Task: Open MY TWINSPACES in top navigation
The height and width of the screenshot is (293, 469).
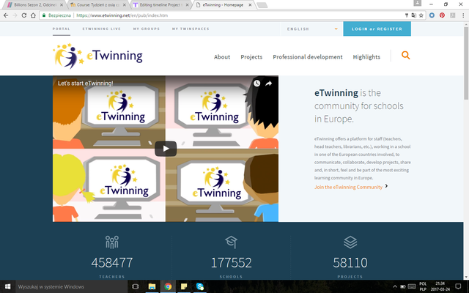Action: [191, 29]
